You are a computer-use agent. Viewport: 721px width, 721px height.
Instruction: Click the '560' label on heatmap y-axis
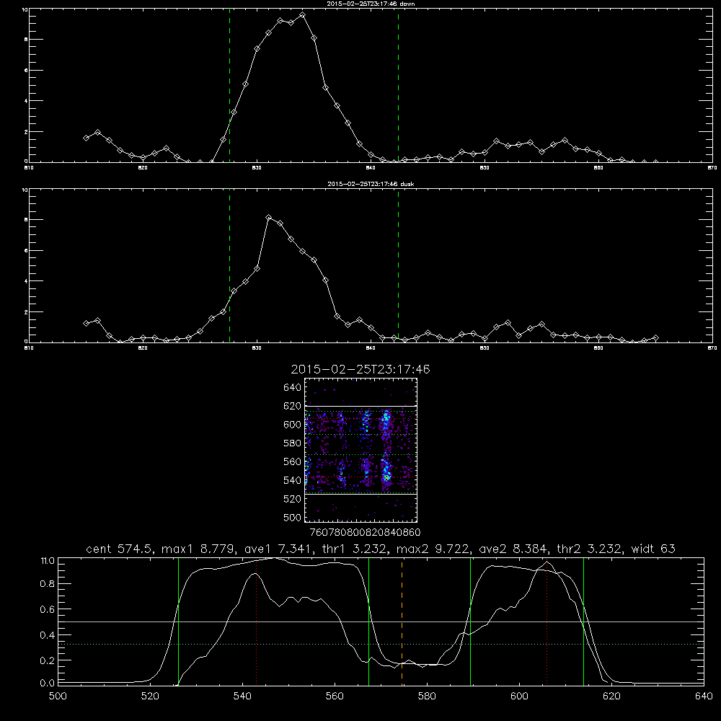tap(293, 461)
